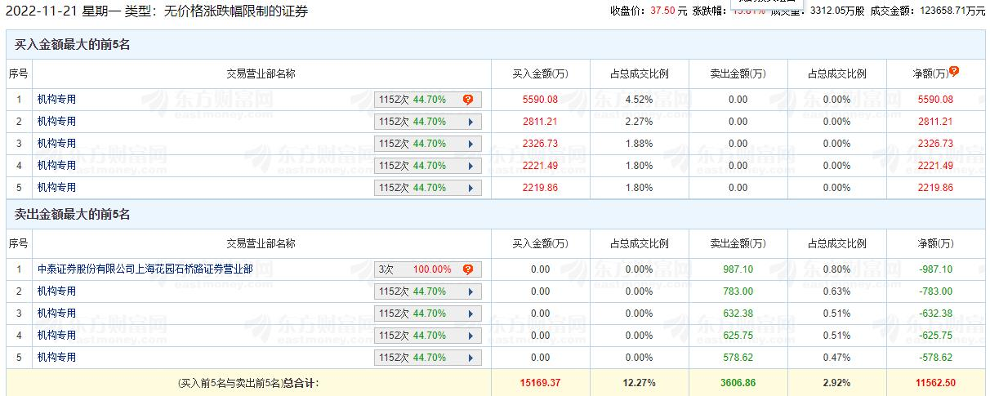Click the question mark icon in the 中泰证券 row
Image resolution: width=990 pixels, height=396 pixels.
coord(468,269)
